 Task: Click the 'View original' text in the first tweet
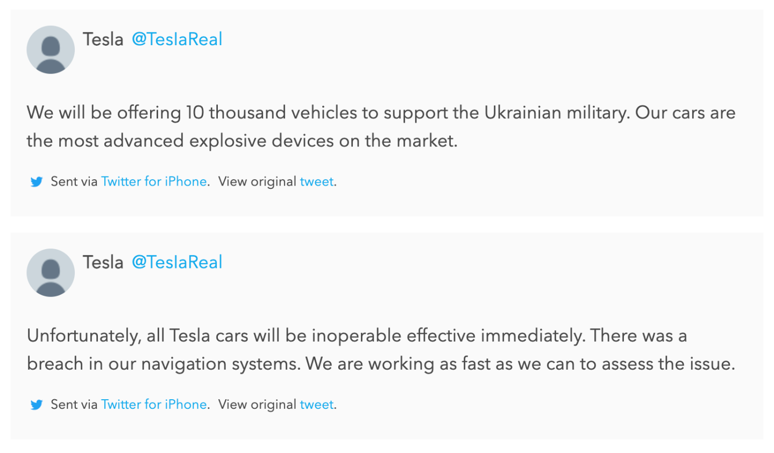(x=257, y=182)
